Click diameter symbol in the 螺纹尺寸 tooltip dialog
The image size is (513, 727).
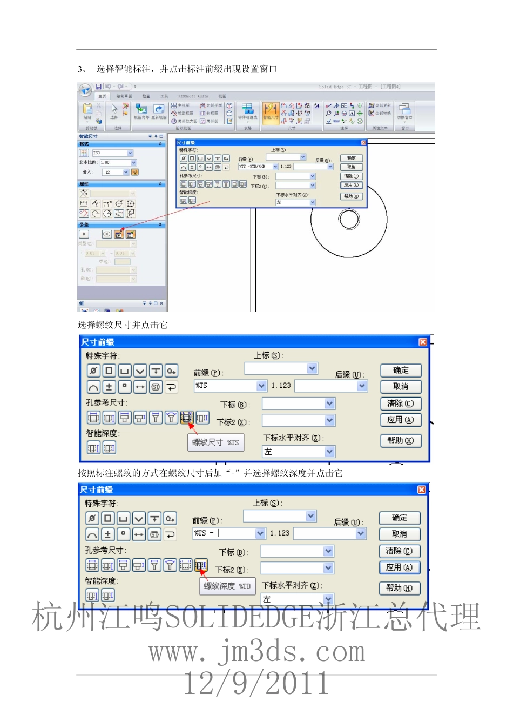[93, 371]
